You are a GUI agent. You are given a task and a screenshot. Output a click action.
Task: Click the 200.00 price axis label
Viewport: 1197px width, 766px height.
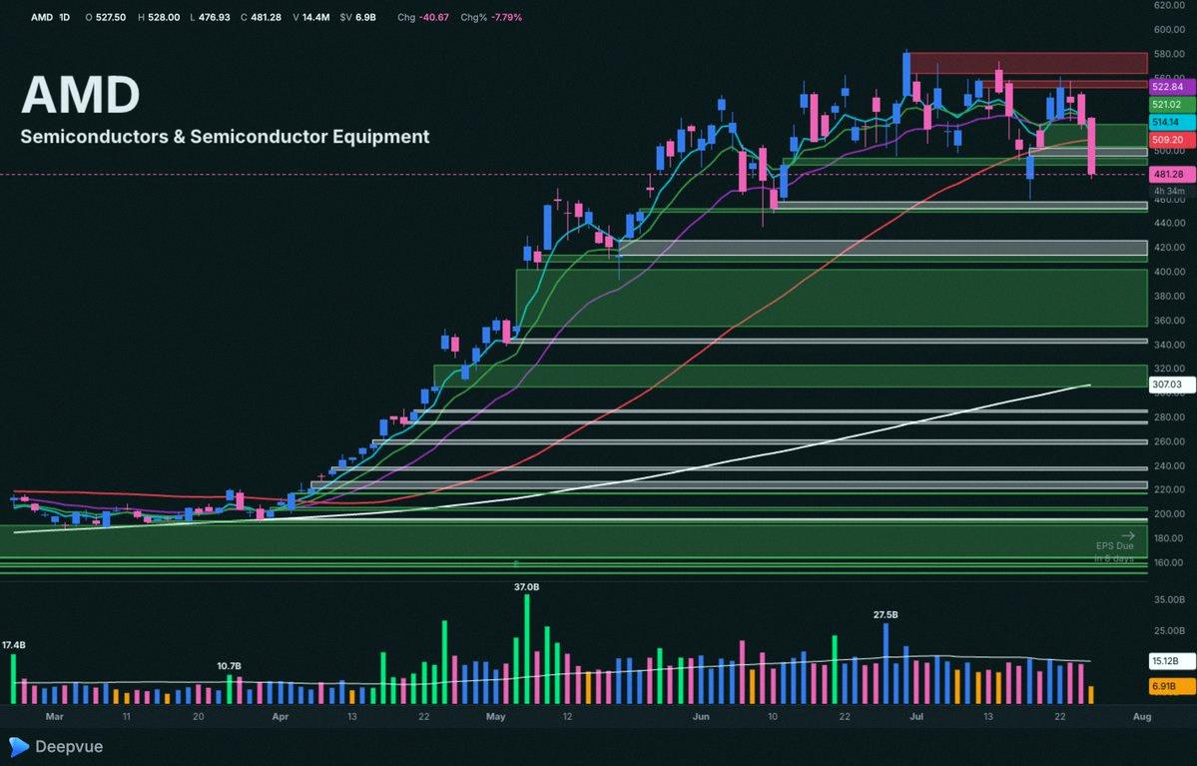[x=1169, y=514]
